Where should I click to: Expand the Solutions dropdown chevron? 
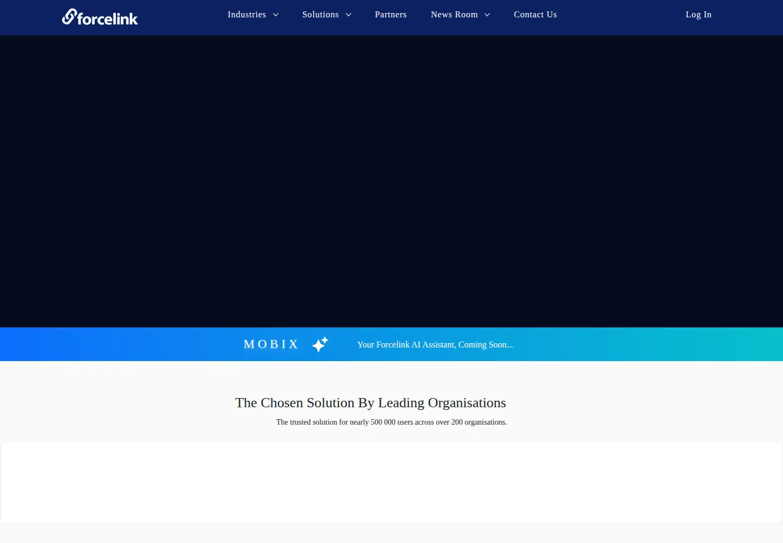[x=349, y=15]
